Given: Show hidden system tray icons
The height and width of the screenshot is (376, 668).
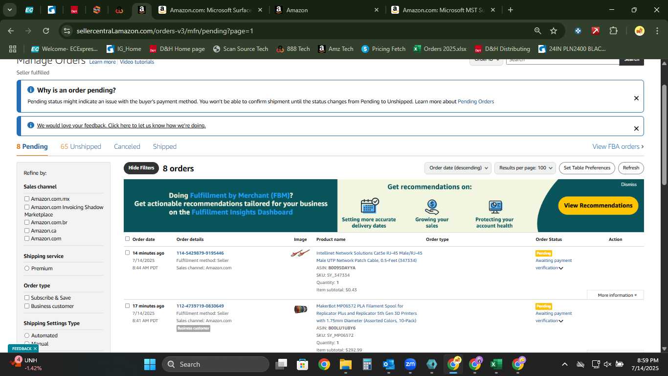Looking at the screenshot, I should tap(564, 364).
